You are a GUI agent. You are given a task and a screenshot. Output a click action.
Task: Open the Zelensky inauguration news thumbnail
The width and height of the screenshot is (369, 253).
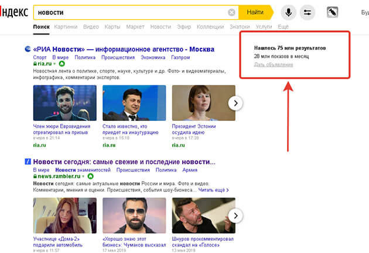pos(134,103)
